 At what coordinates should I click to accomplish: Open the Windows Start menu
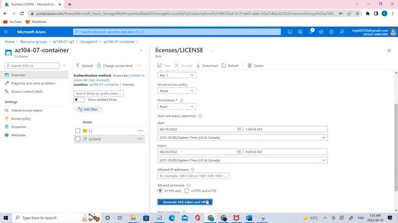point(6,217)
